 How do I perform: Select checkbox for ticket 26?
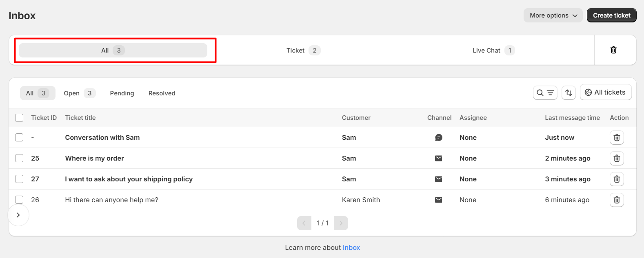pos(19,200)
